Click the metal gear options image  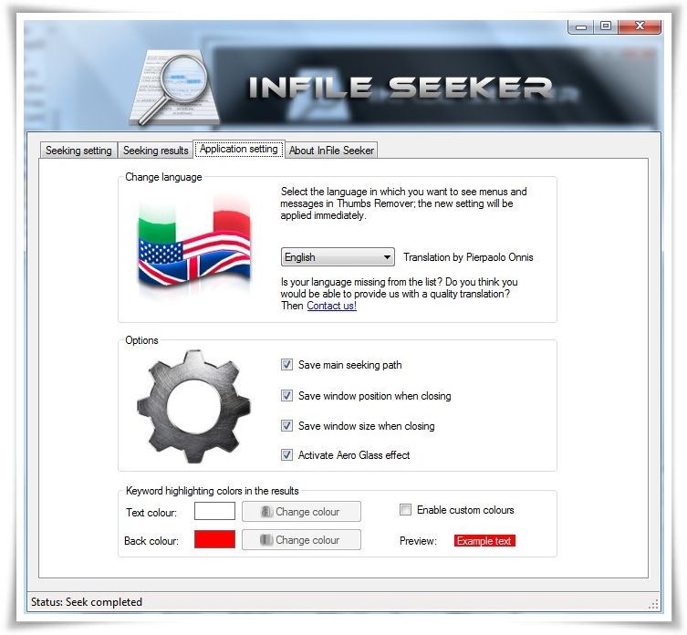click(x=193, y=406)
